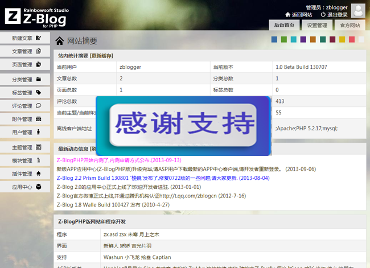
Task: Open 模块管理 in sidebar
Action: [x=25, y=160]
